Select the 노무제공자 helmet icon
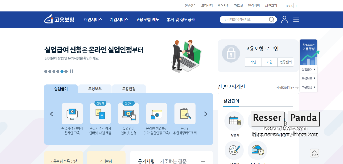 pos(257,150)
